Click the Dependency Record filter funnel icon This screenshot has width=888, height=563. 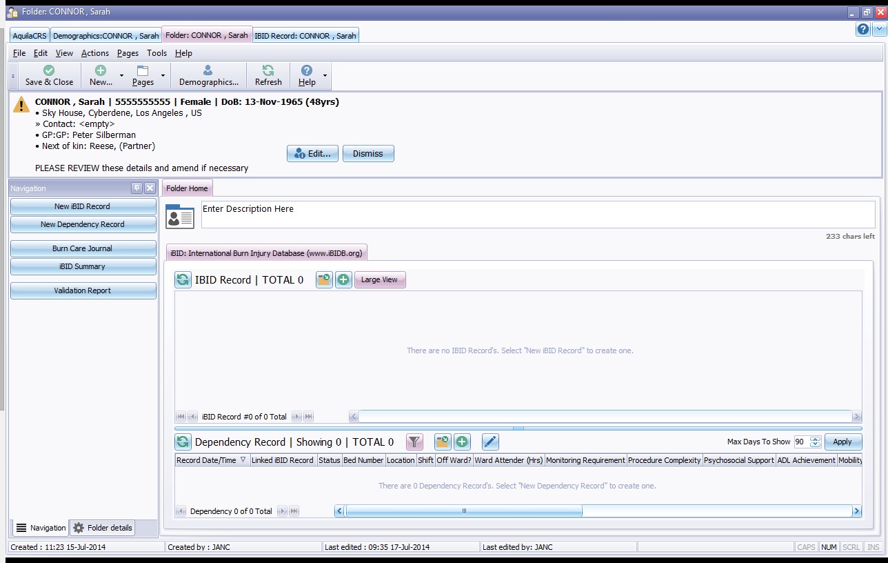click(x=414, y=442)
